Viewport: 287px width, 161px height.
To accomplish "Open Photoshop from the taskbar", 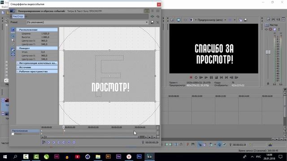I will tap(139, 157).
